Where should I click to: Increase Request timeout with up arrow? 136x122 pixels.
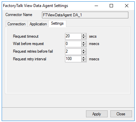click(x=84, y=35)
